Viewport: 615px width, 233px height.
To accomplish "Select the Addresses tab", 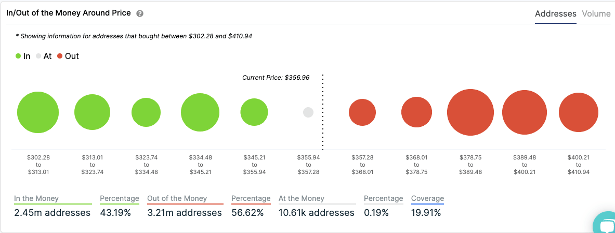I will 555,14.
